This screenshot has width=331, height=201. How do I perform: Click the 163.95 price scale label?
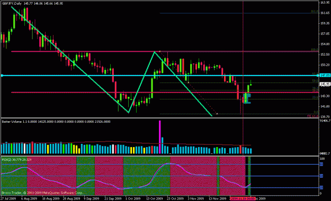(325, 3)
